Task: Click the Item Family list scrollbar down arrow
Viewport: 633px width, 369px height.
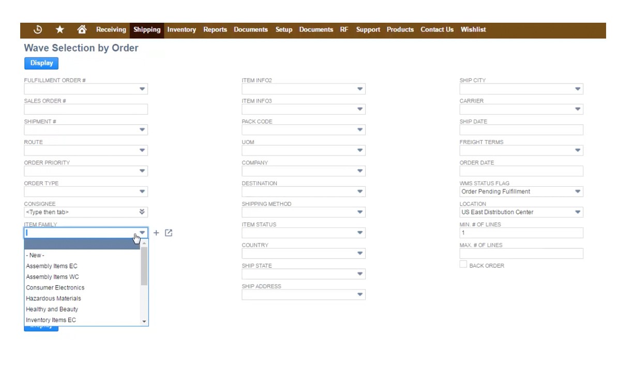Action: (x=144, y=321)
